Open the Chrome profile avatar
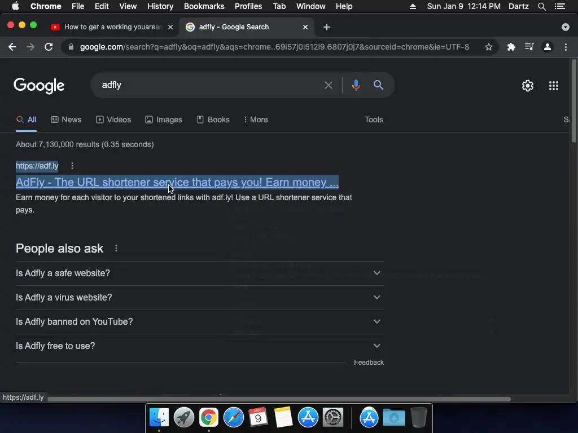 pyautogui.click(x=548, y=47)
